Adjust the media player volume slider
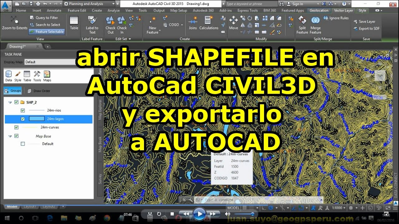Image resolution: width=399 pixels, height=224 pixels. pos(244,214)
